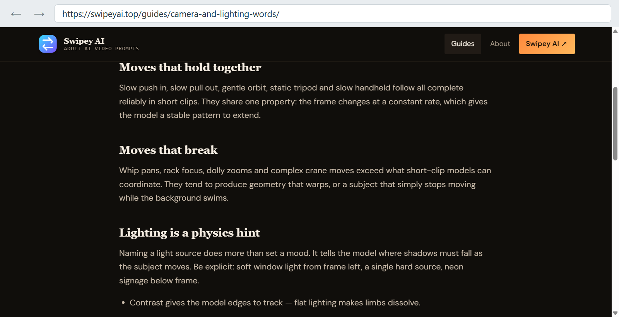Viewport: 619px width, 317px height.
Task: Click the scrollbar down arrow
Action: 615,313
